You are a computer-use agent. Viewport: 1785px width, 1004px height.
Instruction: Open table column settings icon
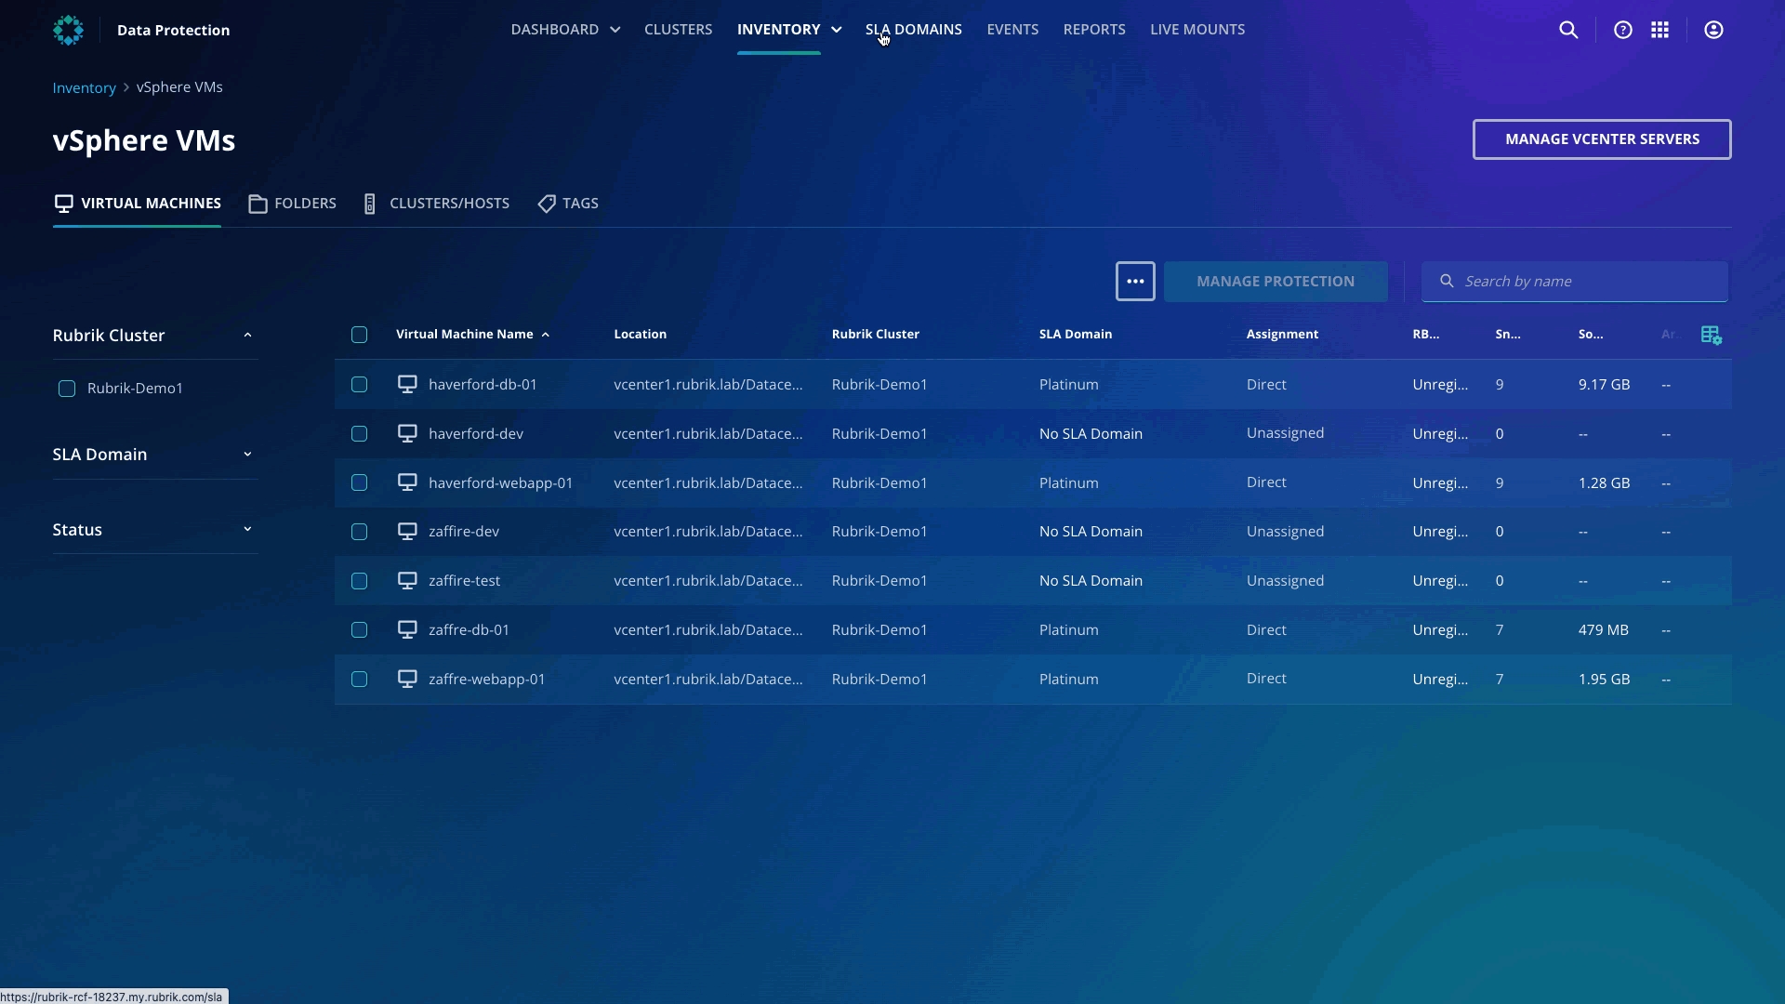click(x=1711, y=335)
